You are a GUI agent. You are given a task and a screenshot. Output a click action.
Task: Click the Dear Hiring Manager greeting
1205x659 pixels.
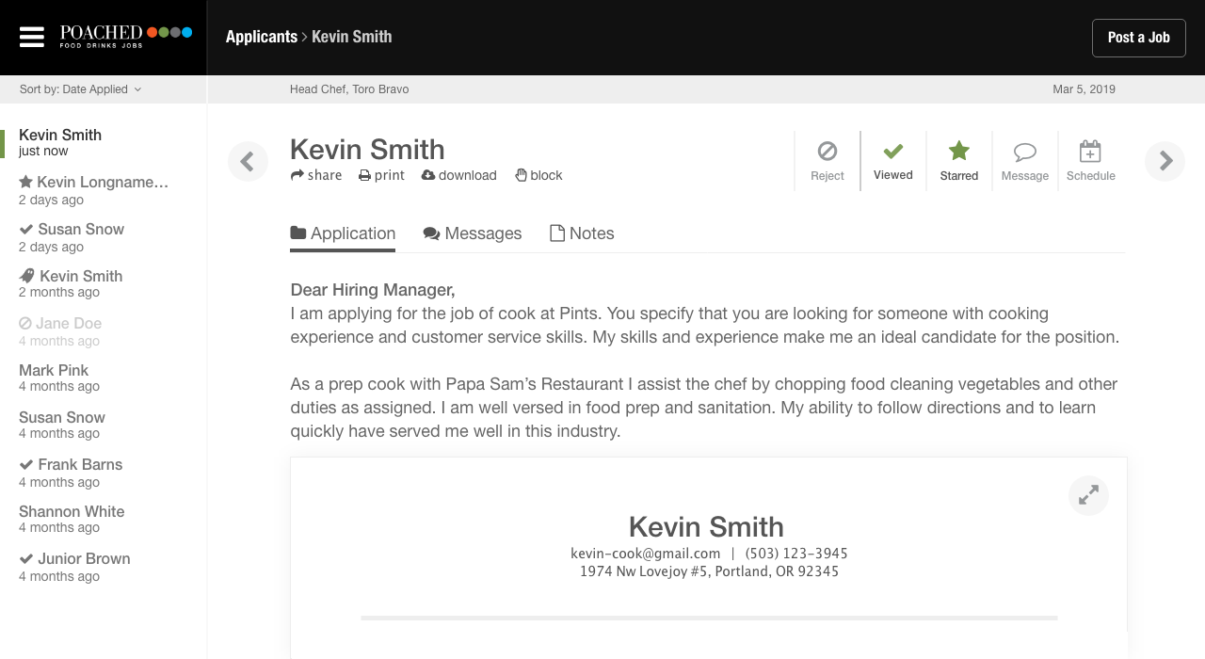click(373, 290)
